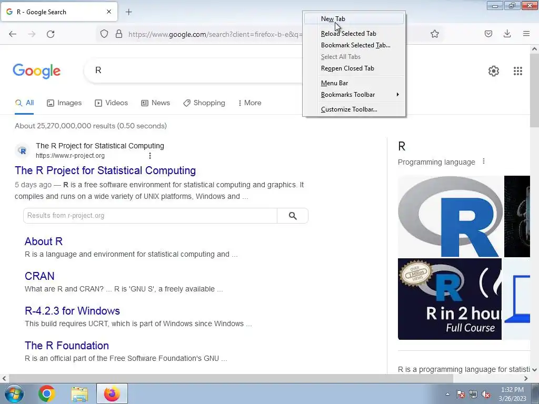
Task: Open The R Foundation link
Action: point(67,346)
